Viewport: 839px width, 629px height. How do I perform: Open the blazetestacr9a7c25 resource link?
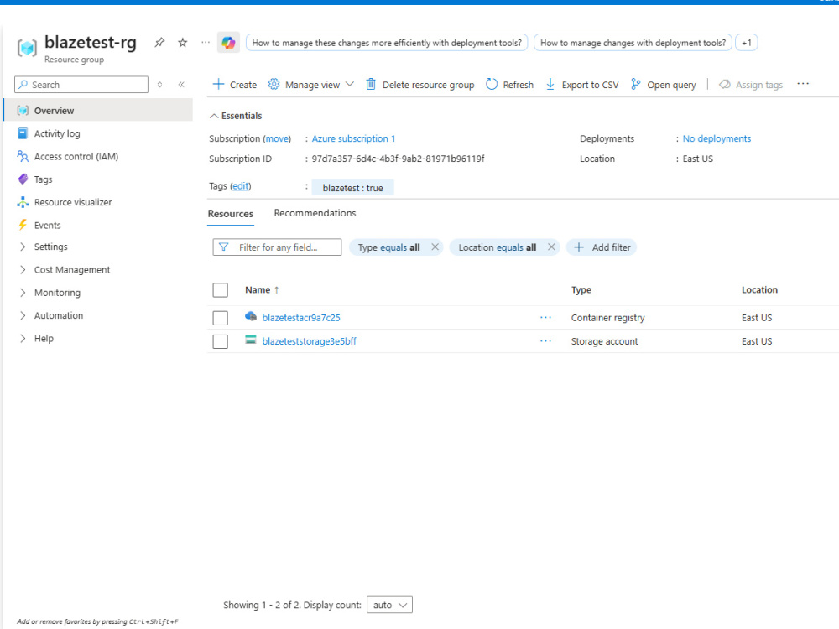tap(301, 318)
